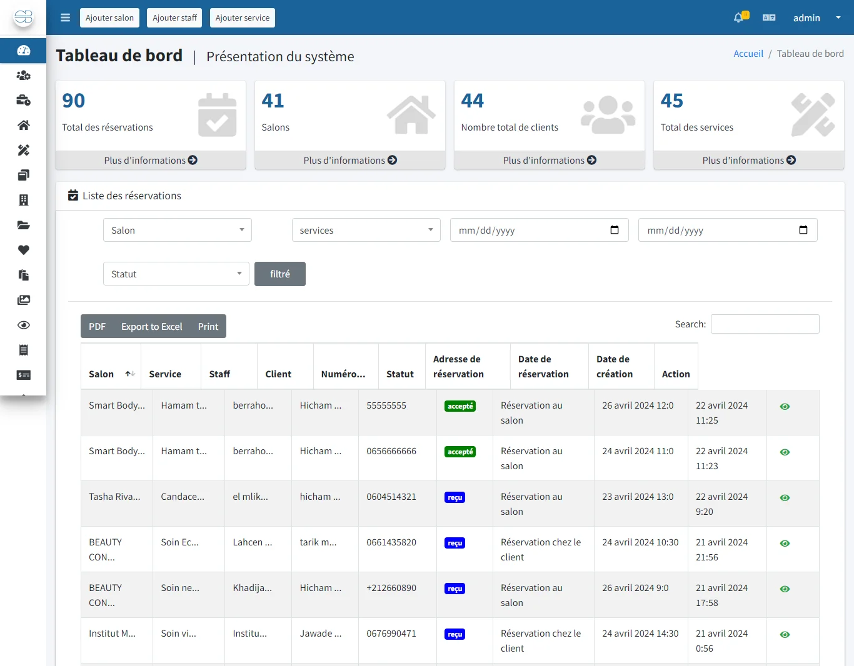This screenshot has width=854, height=666.
Task: Sort by Date de création header
Action: point(621,366)
